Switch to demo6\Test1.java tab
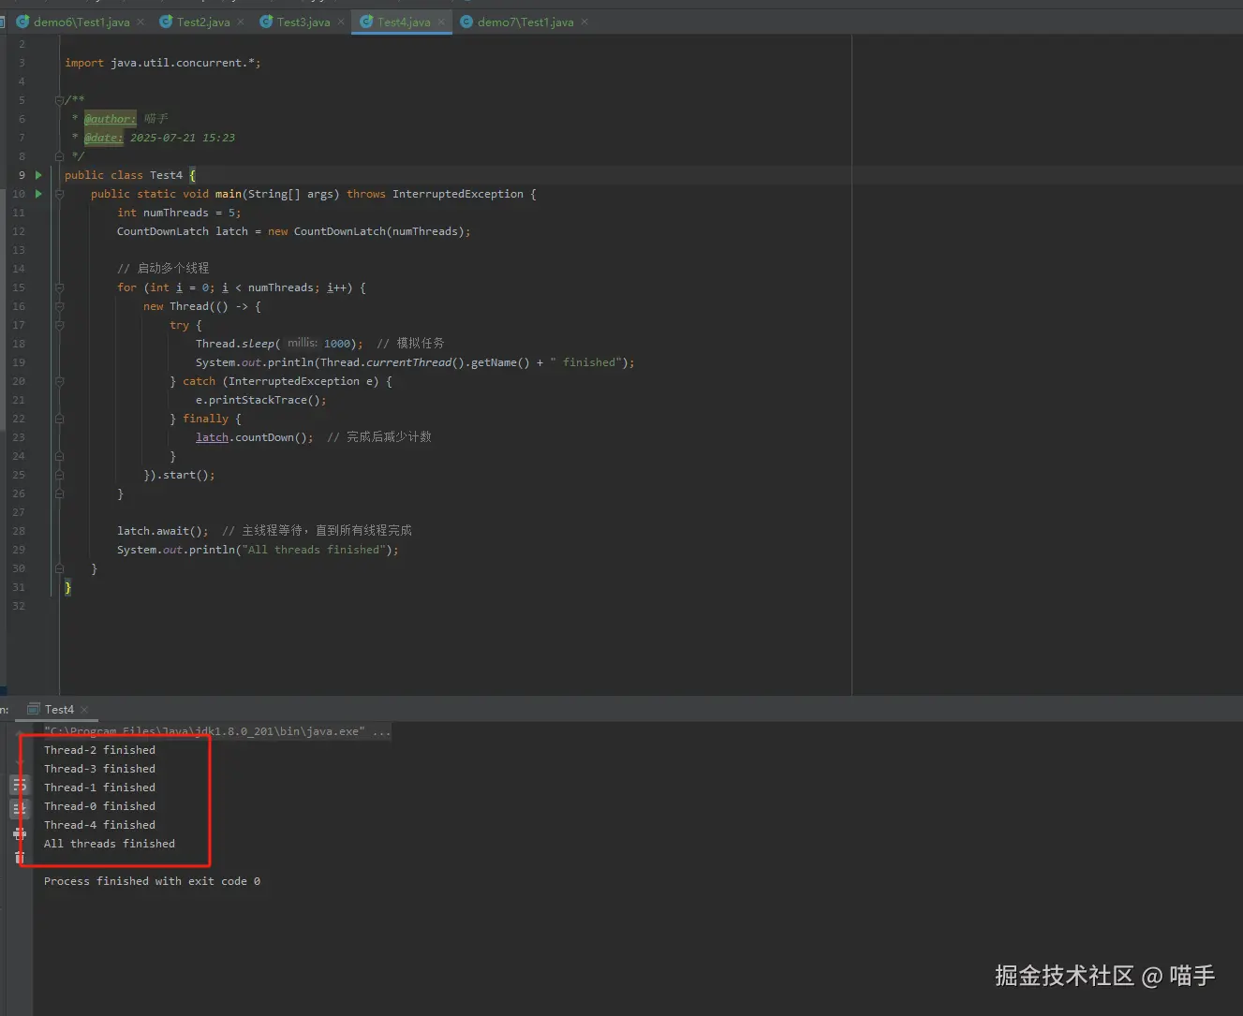The width and height of the screenshot is (1243, 1016). point(81,22)
